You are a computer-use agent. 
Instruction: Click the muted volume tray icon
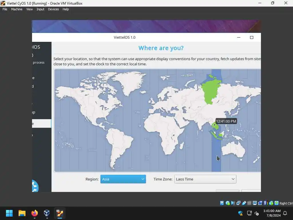point(257,213)
